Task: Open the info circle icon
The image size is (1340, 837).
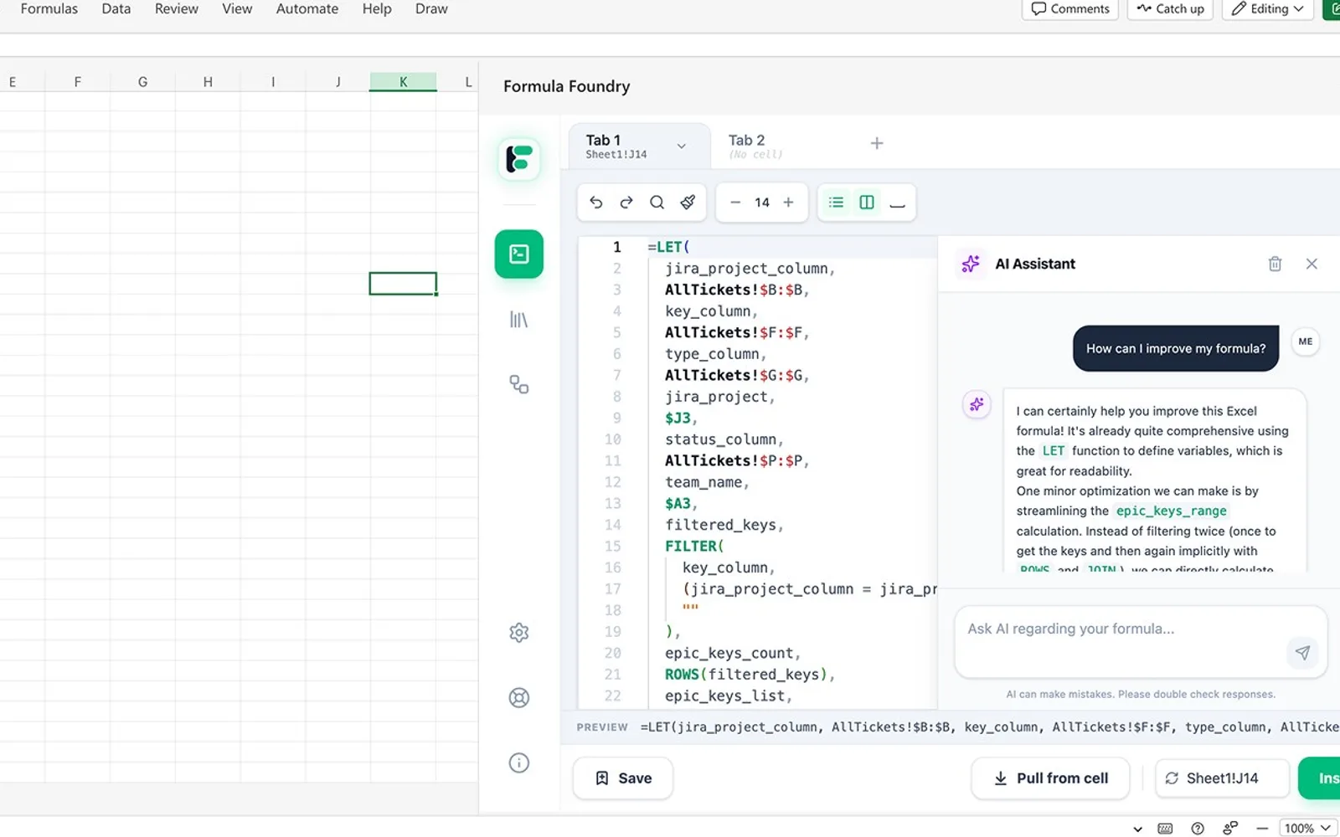Action: click(x=518, y=763)
